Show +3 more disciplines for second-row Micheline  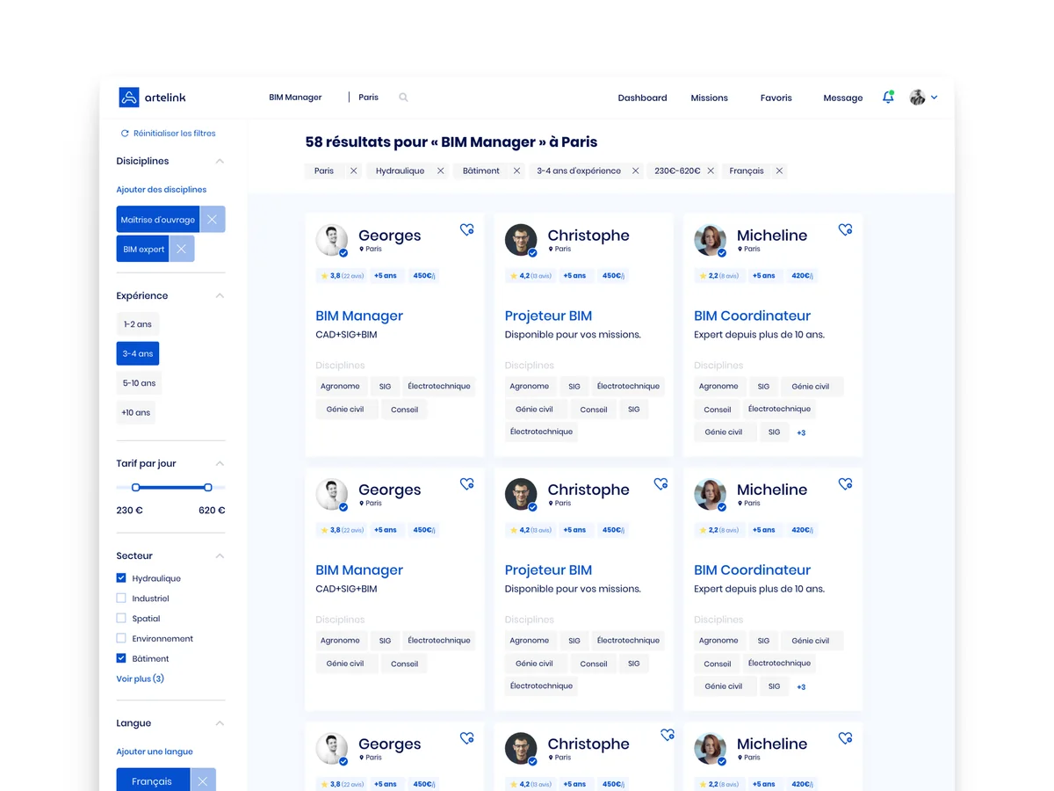coord(801,686)
